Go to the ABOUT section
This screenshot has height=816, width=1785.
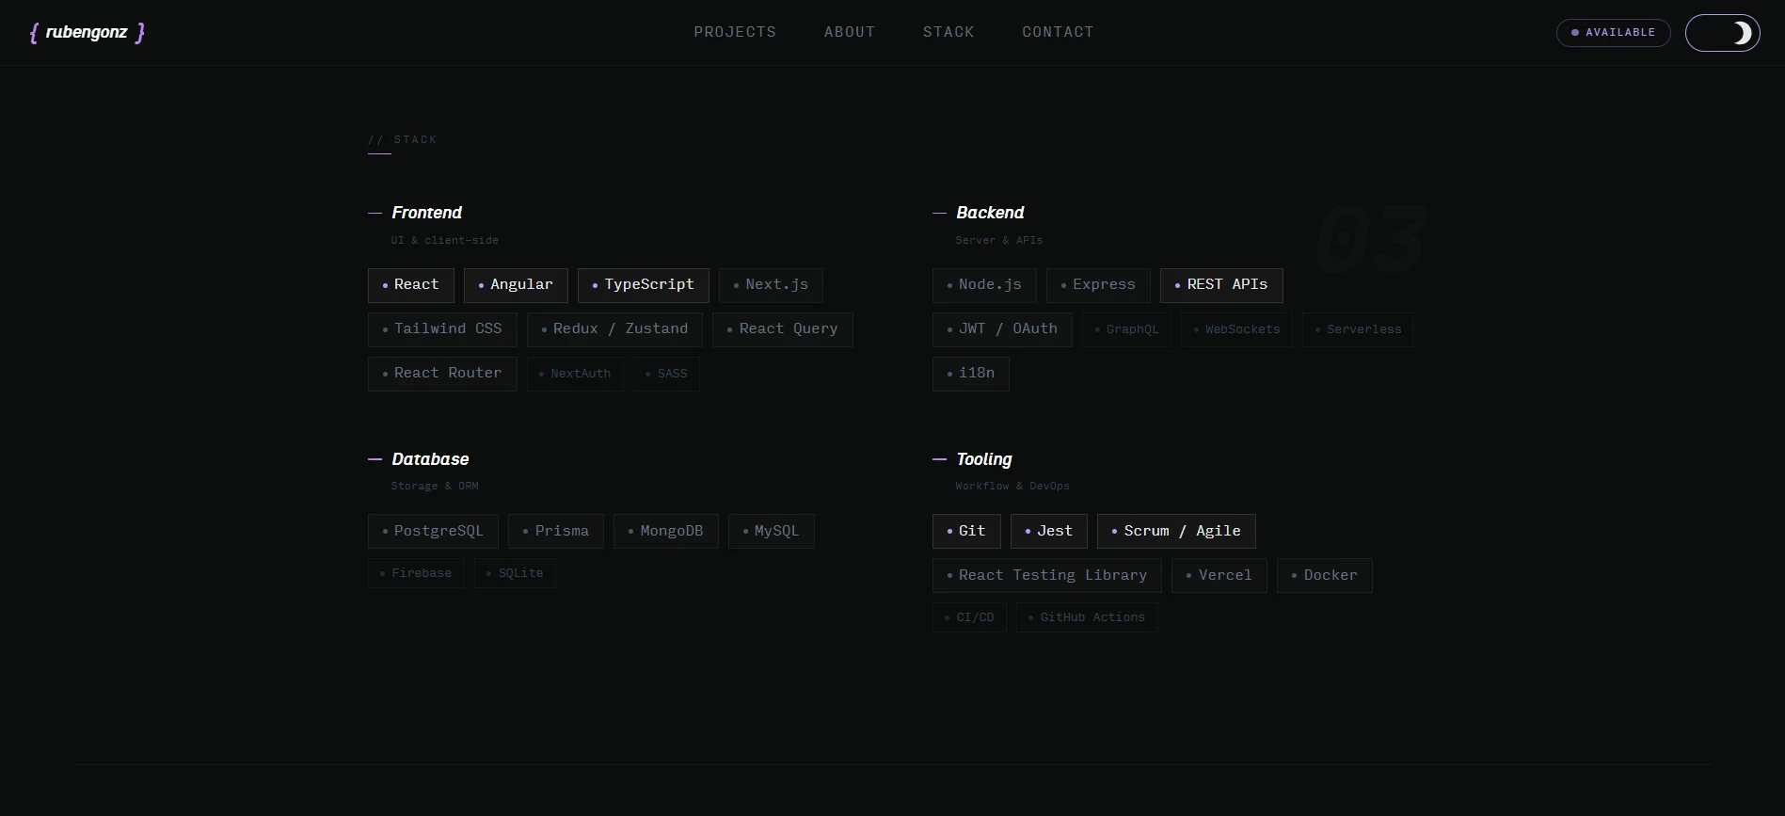(850, 32)
